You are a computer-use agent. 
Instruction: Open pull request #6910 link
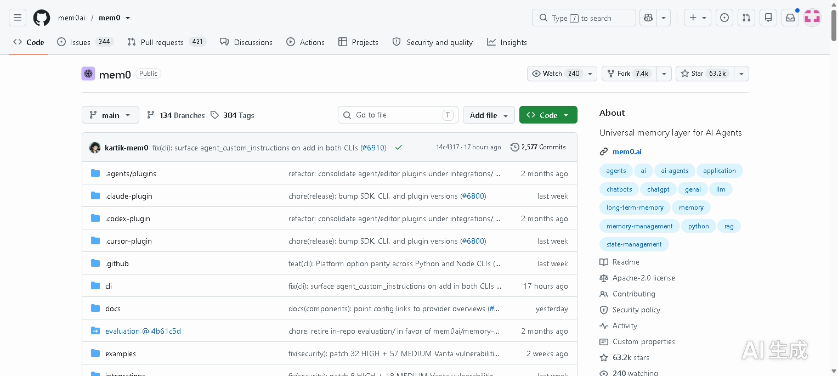[x=373, y=148]
